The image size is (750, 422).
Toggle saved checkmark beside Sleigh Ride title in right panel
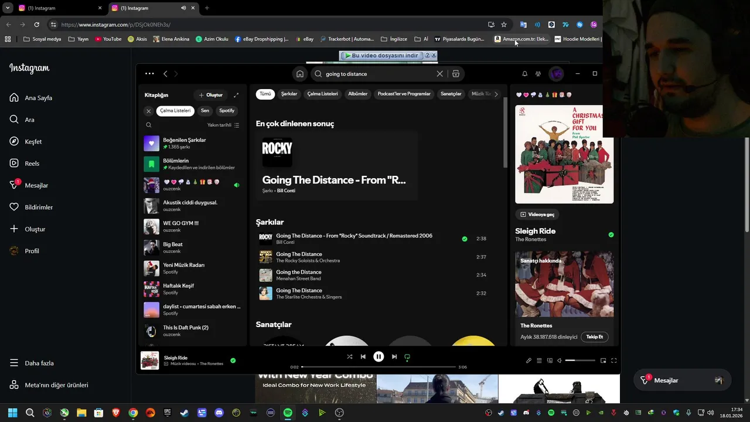tap(611, 234)
